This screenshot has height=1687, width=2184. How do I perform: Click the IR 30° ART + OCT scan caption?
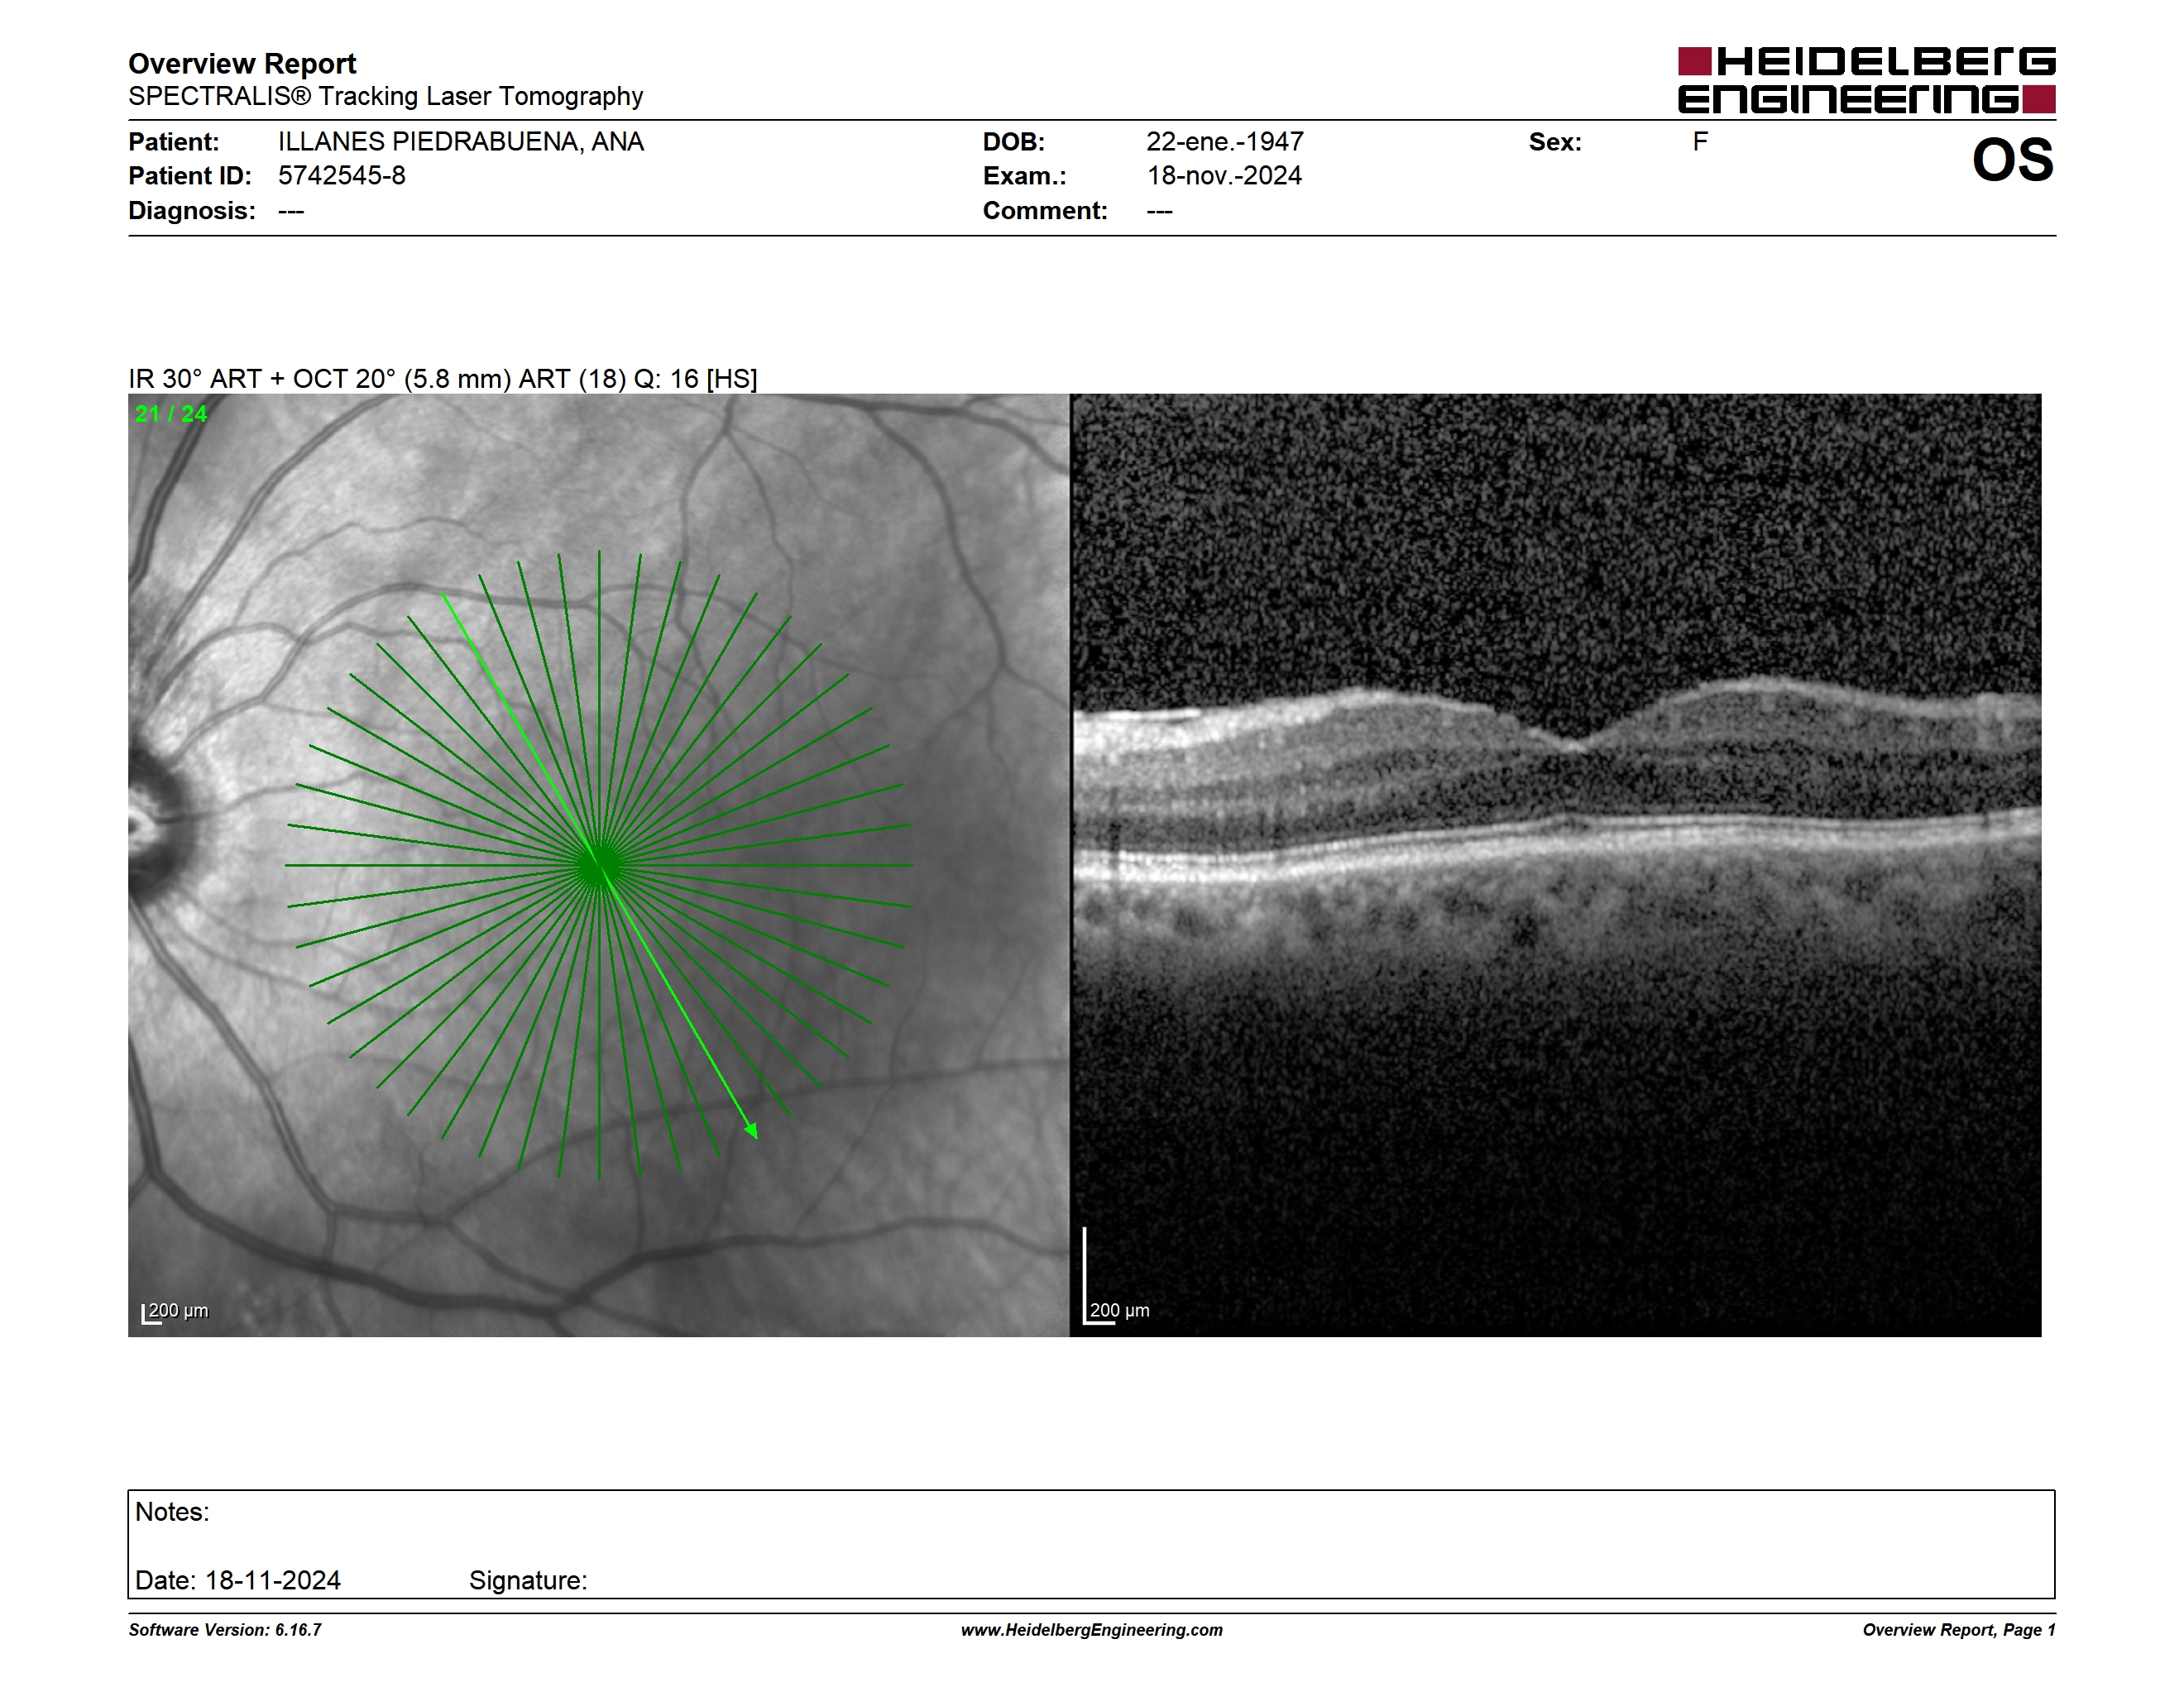coord(443,379)
